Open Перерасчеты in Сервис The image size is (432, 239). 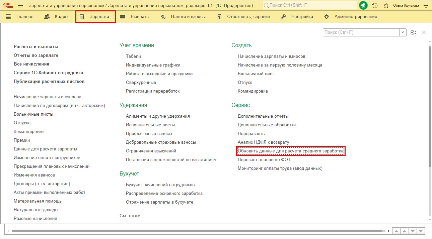(251, 134)
